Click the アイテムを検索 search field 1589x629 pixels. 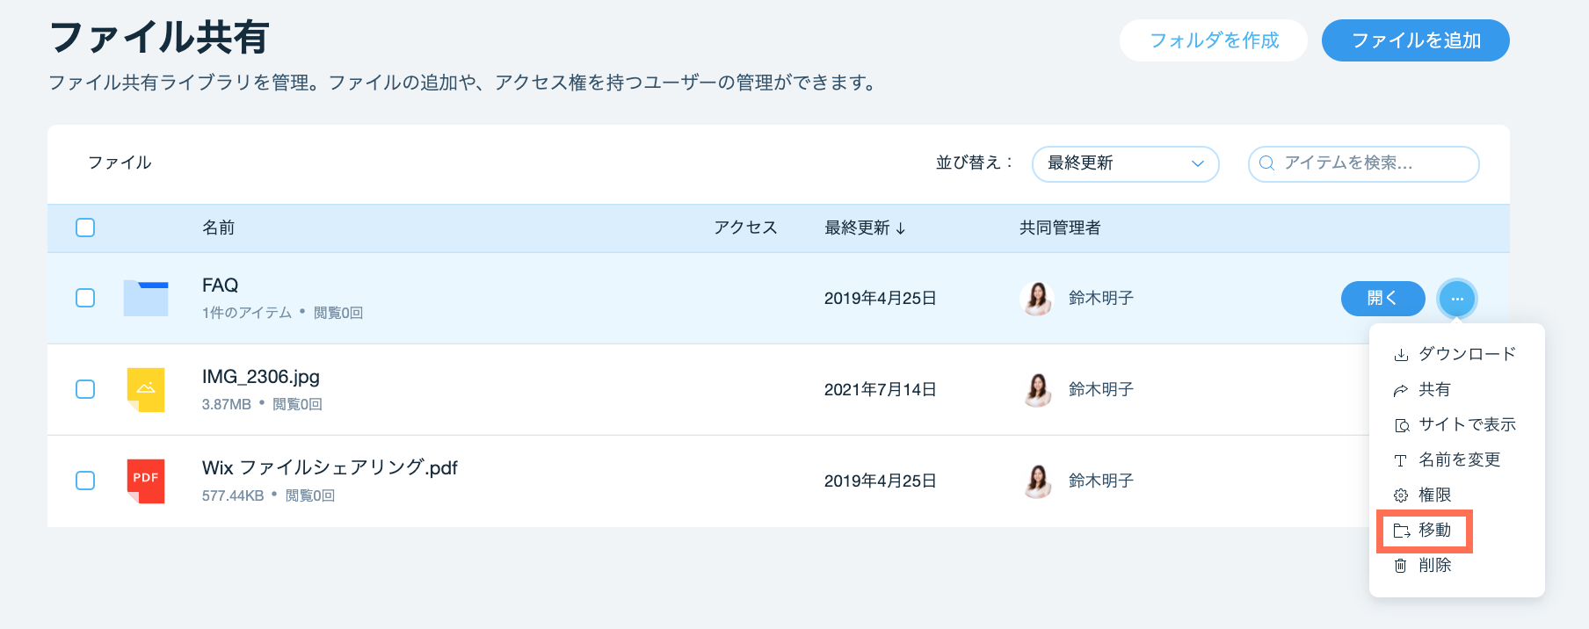(1363, 163)
